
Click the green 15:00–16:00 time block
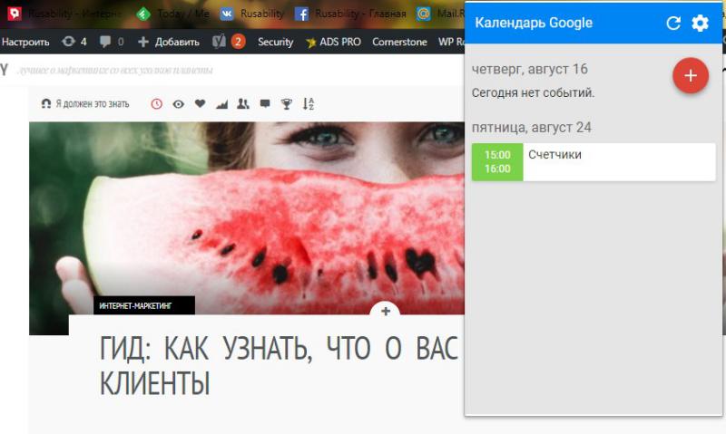point(497,162)
